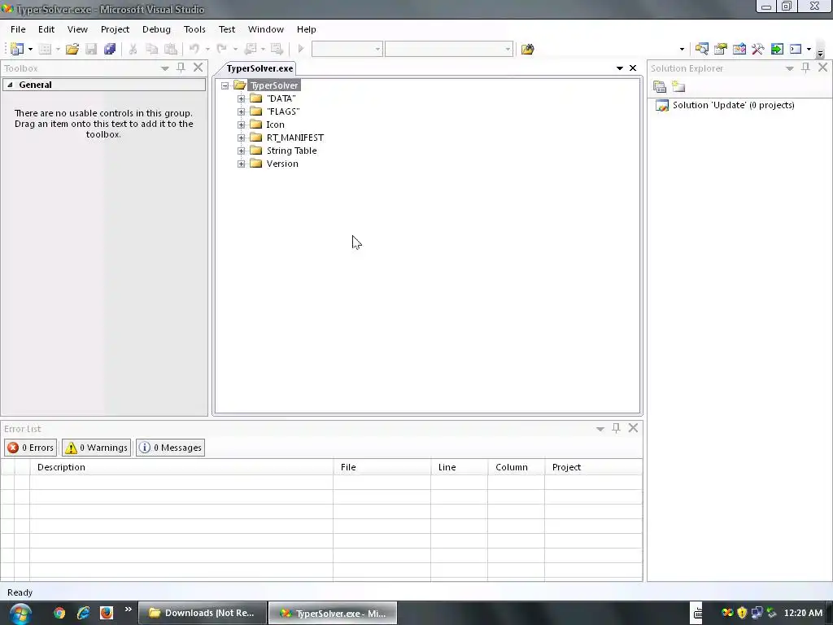Open the Project menu
This screenshot has height=625, width=833.
pos(116,29)
